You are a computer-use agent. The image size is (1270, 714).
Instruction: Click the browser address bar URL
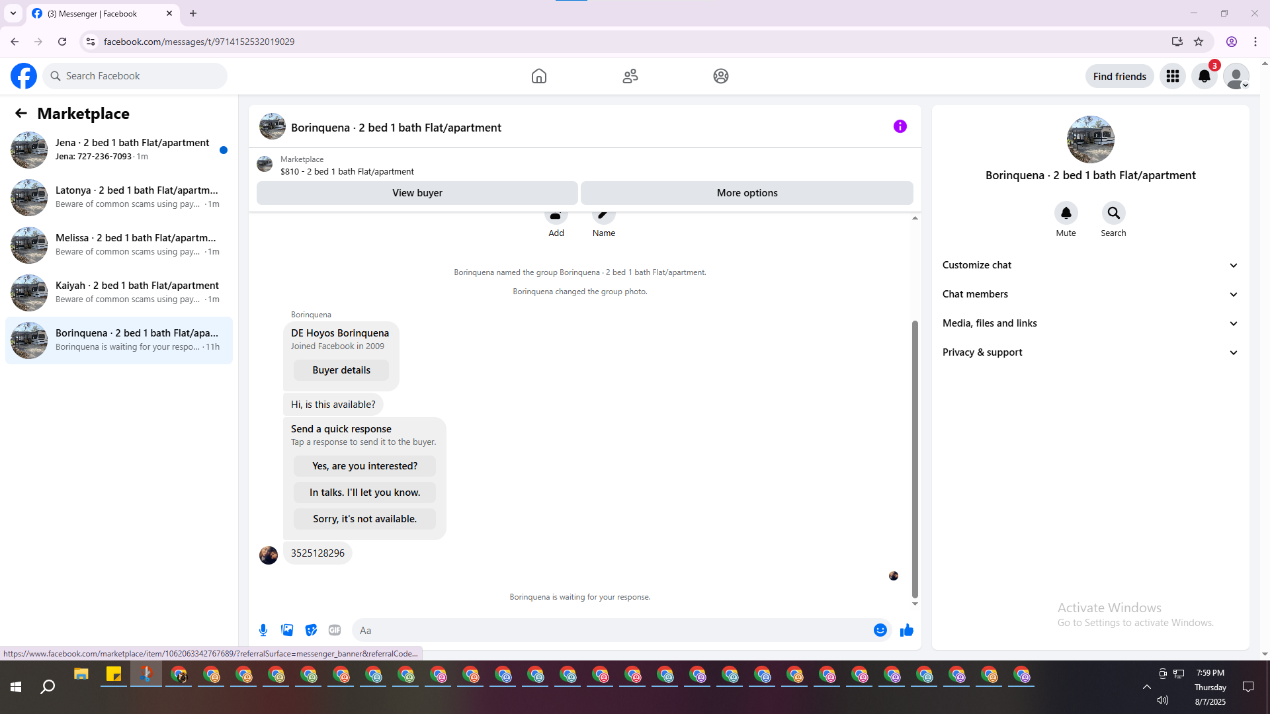click(x=199, y=42)
